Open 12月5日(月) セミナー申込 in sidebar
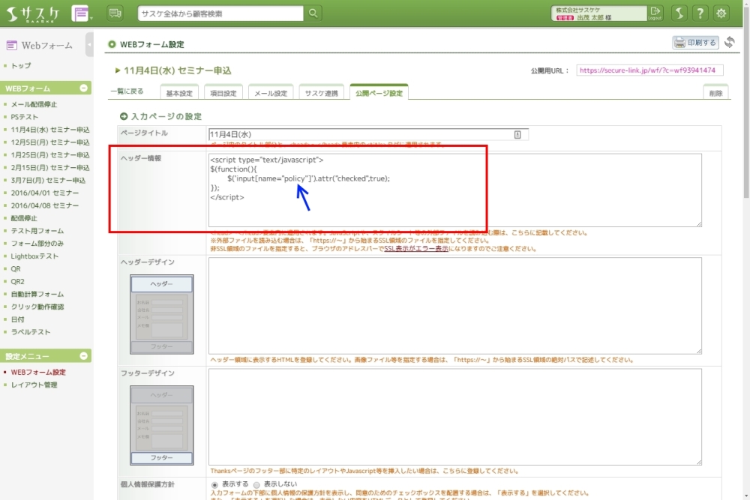Image resolution: width=750 pixels, height=500 pixels. tap(50, 142)
